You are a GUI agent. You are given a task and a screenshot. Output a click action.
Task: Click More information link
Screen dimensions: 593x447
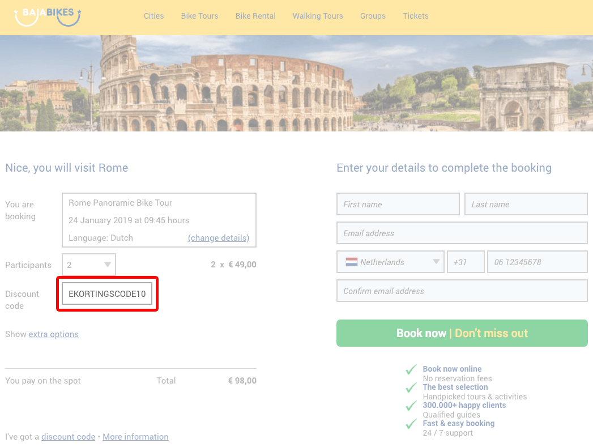point(135,437)
